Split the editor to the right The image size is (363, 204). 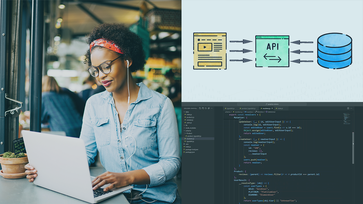pos(348,108)
